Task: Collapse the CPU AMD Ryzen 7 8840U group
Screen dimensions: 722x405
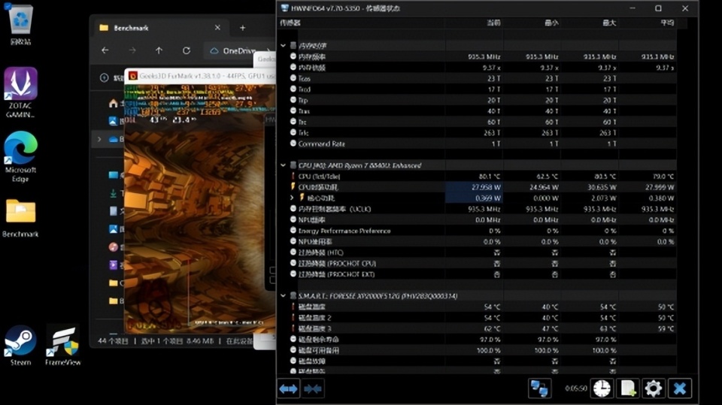Action: (284, 165)
